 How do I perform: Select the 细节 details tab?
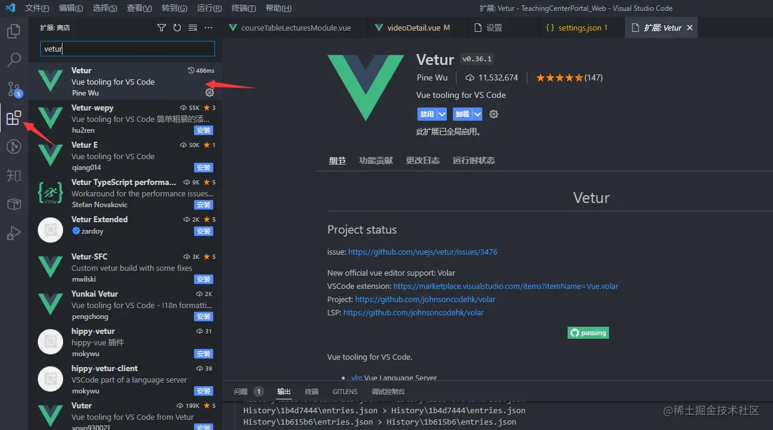coord(338,160)
